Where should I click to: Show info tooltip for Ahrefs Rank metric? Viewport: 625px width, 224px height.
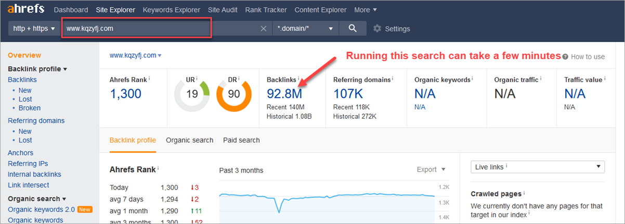point(150,79)
